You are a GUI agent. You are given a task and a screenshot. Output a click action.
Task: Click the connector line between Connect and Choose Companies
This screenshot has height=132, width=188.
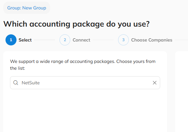103,40
